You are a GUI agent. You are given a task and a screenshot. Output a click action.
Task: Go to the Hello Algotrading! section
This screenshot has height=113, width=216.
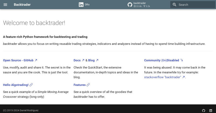coord(16,85)
